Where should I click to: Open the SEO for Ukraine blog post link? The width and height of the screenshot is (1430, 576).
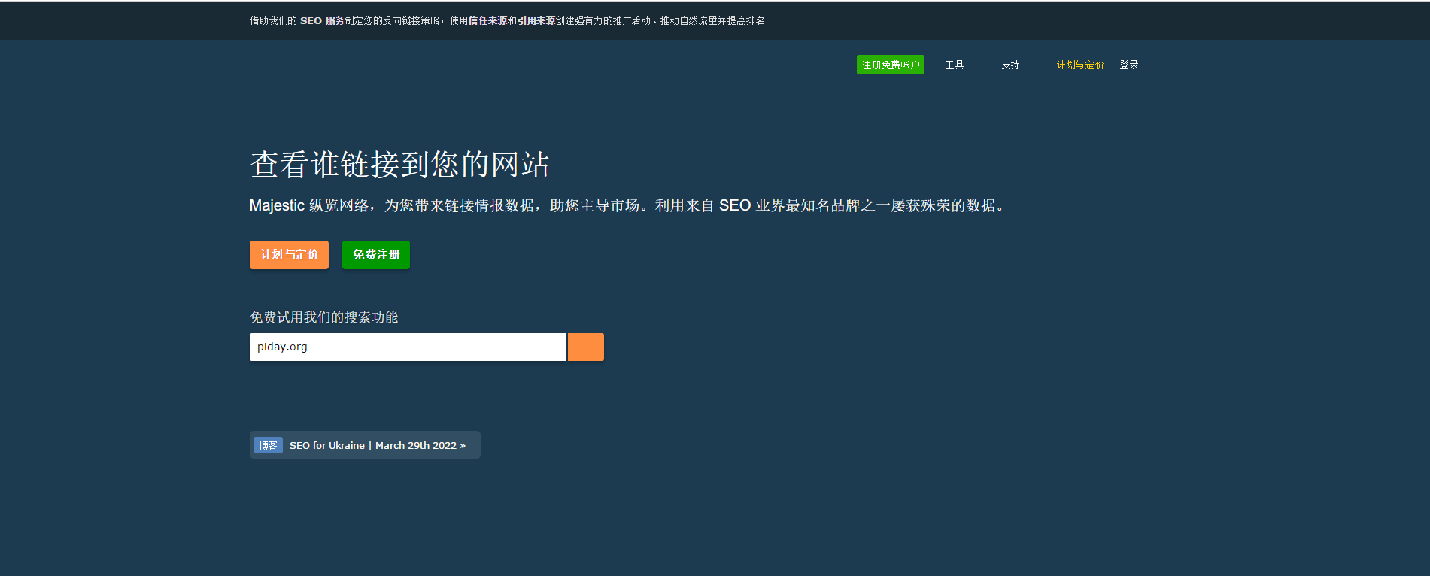[x=378, y=445]
